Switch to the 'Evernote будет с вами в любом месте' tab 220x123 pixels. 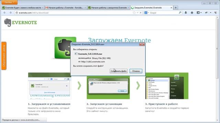pos(23,8)
